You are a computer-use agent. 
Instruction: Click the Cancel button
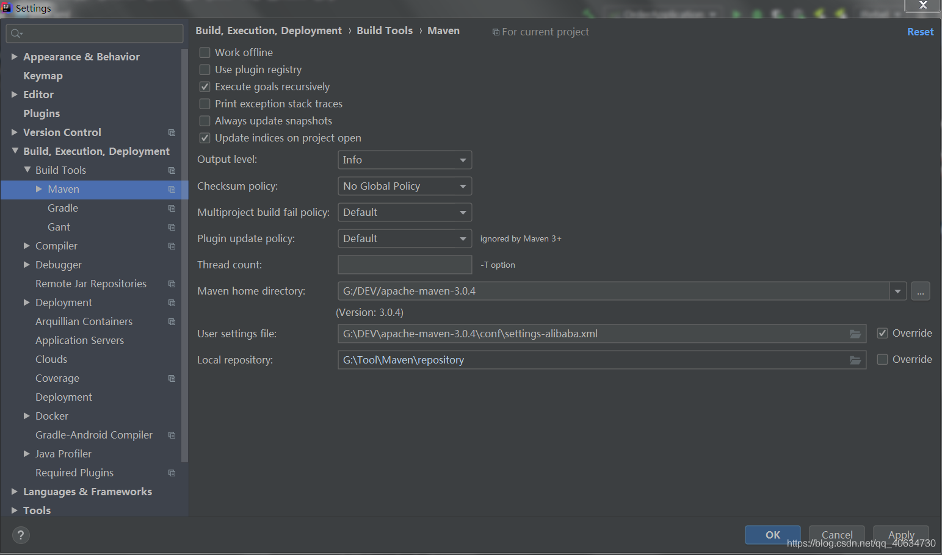tap(837, 535)
